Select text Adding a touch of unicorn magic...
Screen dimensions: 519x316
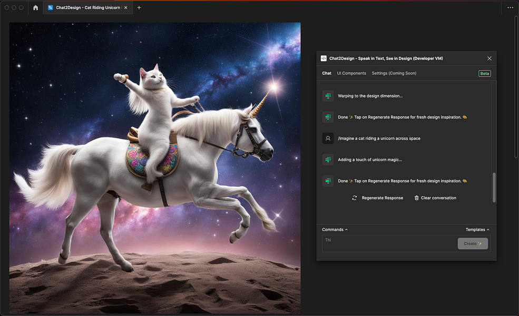click(x=370, y=160)
